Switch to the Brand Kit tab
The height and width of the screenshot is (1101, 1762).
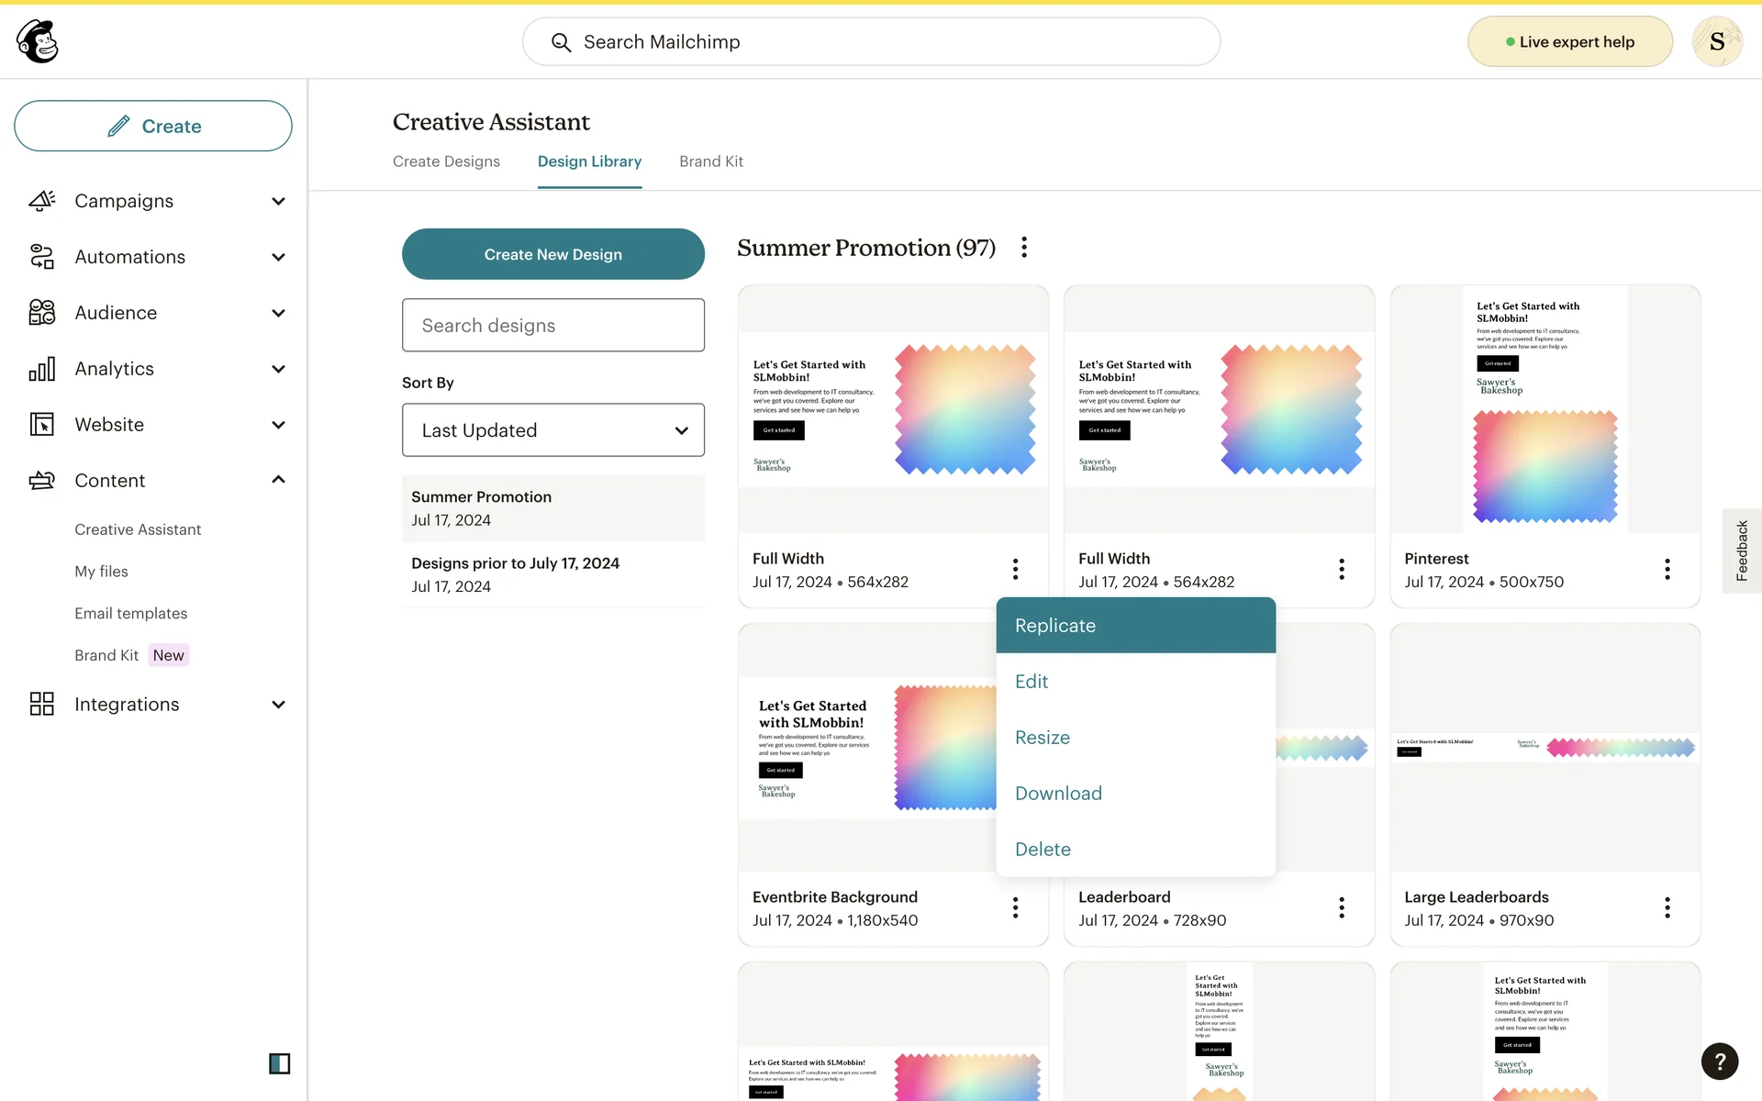[710, 161]
